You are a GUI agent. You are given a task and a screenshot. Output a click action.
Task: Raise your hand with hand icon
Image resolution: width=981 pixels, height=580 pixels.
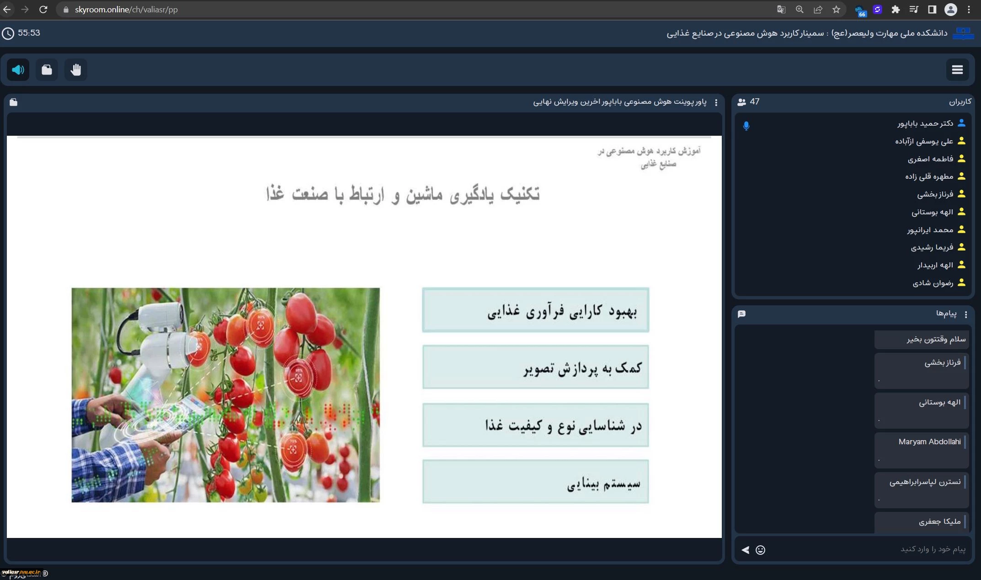(x=76, y=70)
